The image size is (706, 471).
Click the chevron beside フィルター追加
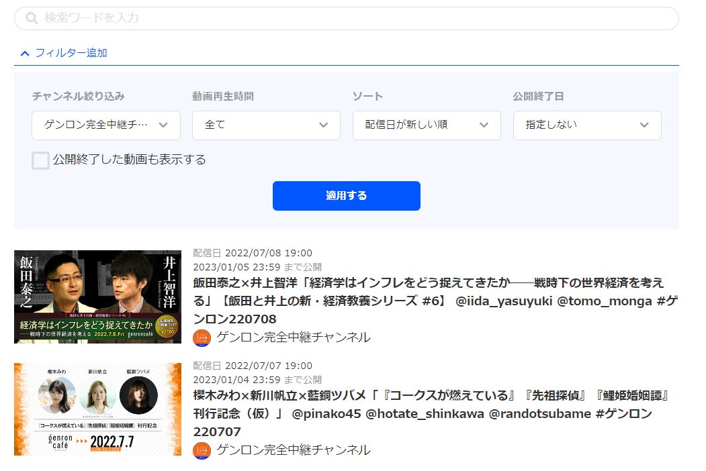[x=26, y=54]
